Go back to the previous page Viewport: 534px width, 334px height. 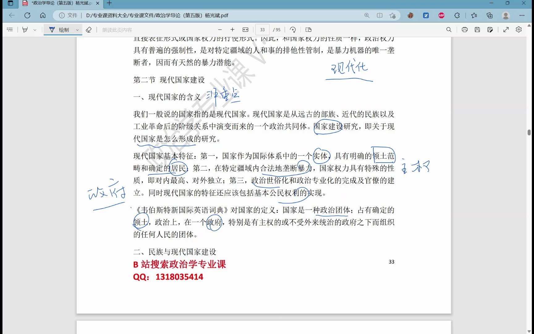pyautogui.click(x=12, y=15)
